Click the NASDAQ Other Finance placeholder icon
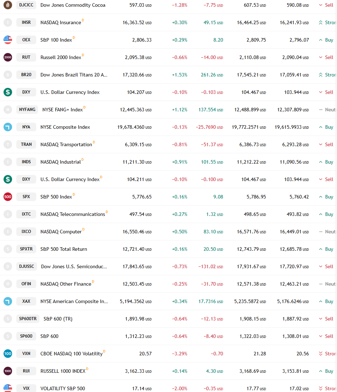337x392 pixels. point(8,284)
